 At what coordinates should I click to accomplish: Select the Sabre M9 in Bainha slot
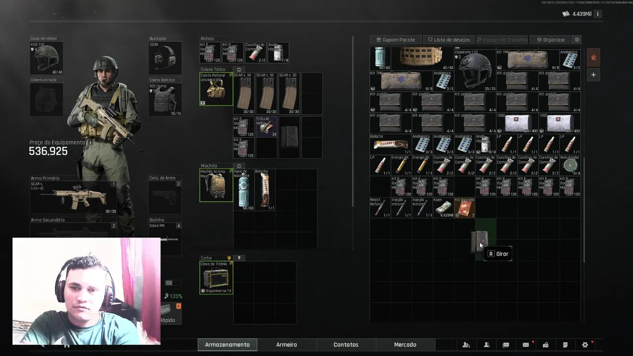pos(165,239)
